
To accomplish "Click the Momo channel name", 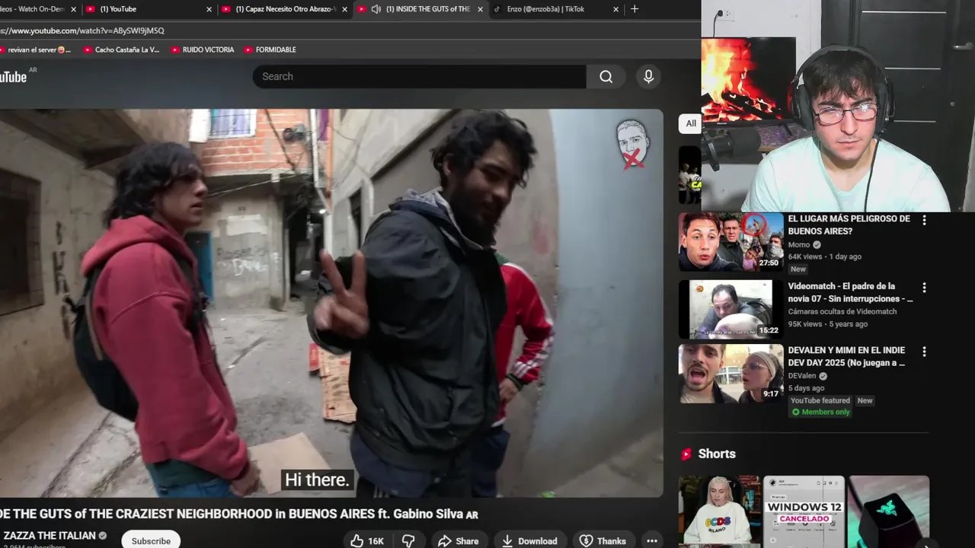I will (x=798, y=244).
